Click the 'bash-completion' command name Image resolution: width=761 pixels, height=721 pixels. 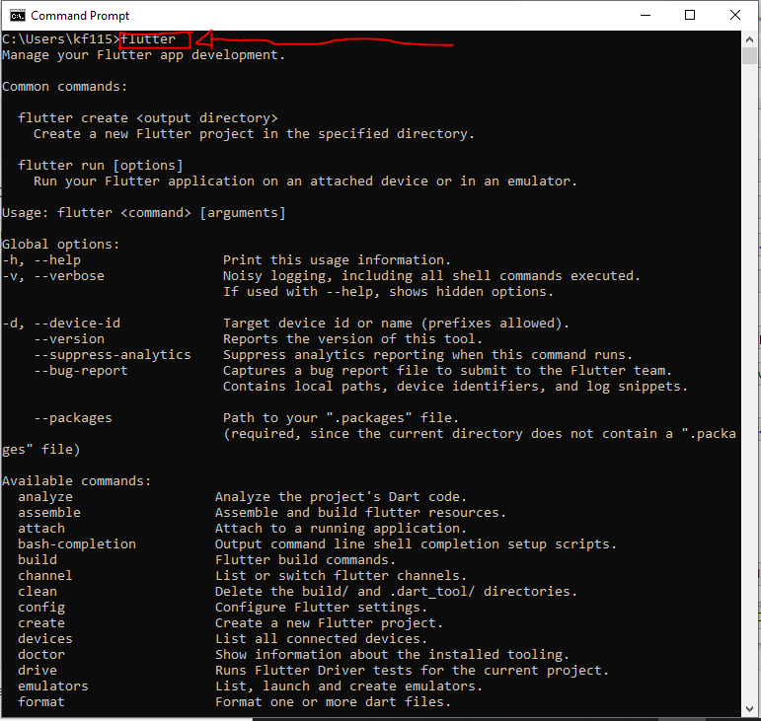(x=77, y=544)
